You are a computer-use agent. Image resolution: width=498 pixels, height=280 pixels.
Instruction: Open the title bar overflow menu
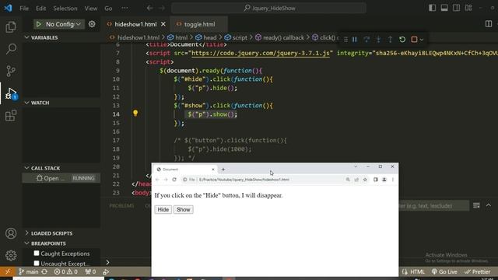click(124, 8)
